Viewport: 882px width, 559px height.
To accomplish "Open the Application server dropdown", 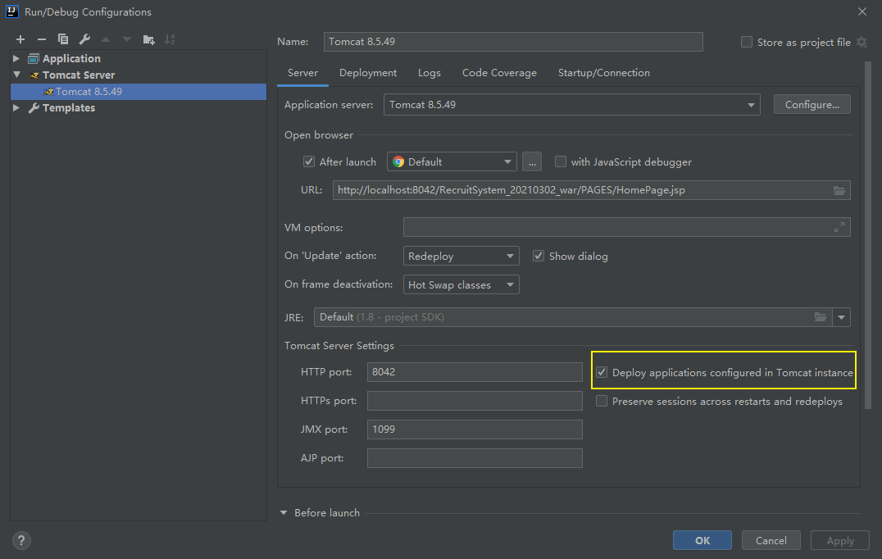I will 571,105.
